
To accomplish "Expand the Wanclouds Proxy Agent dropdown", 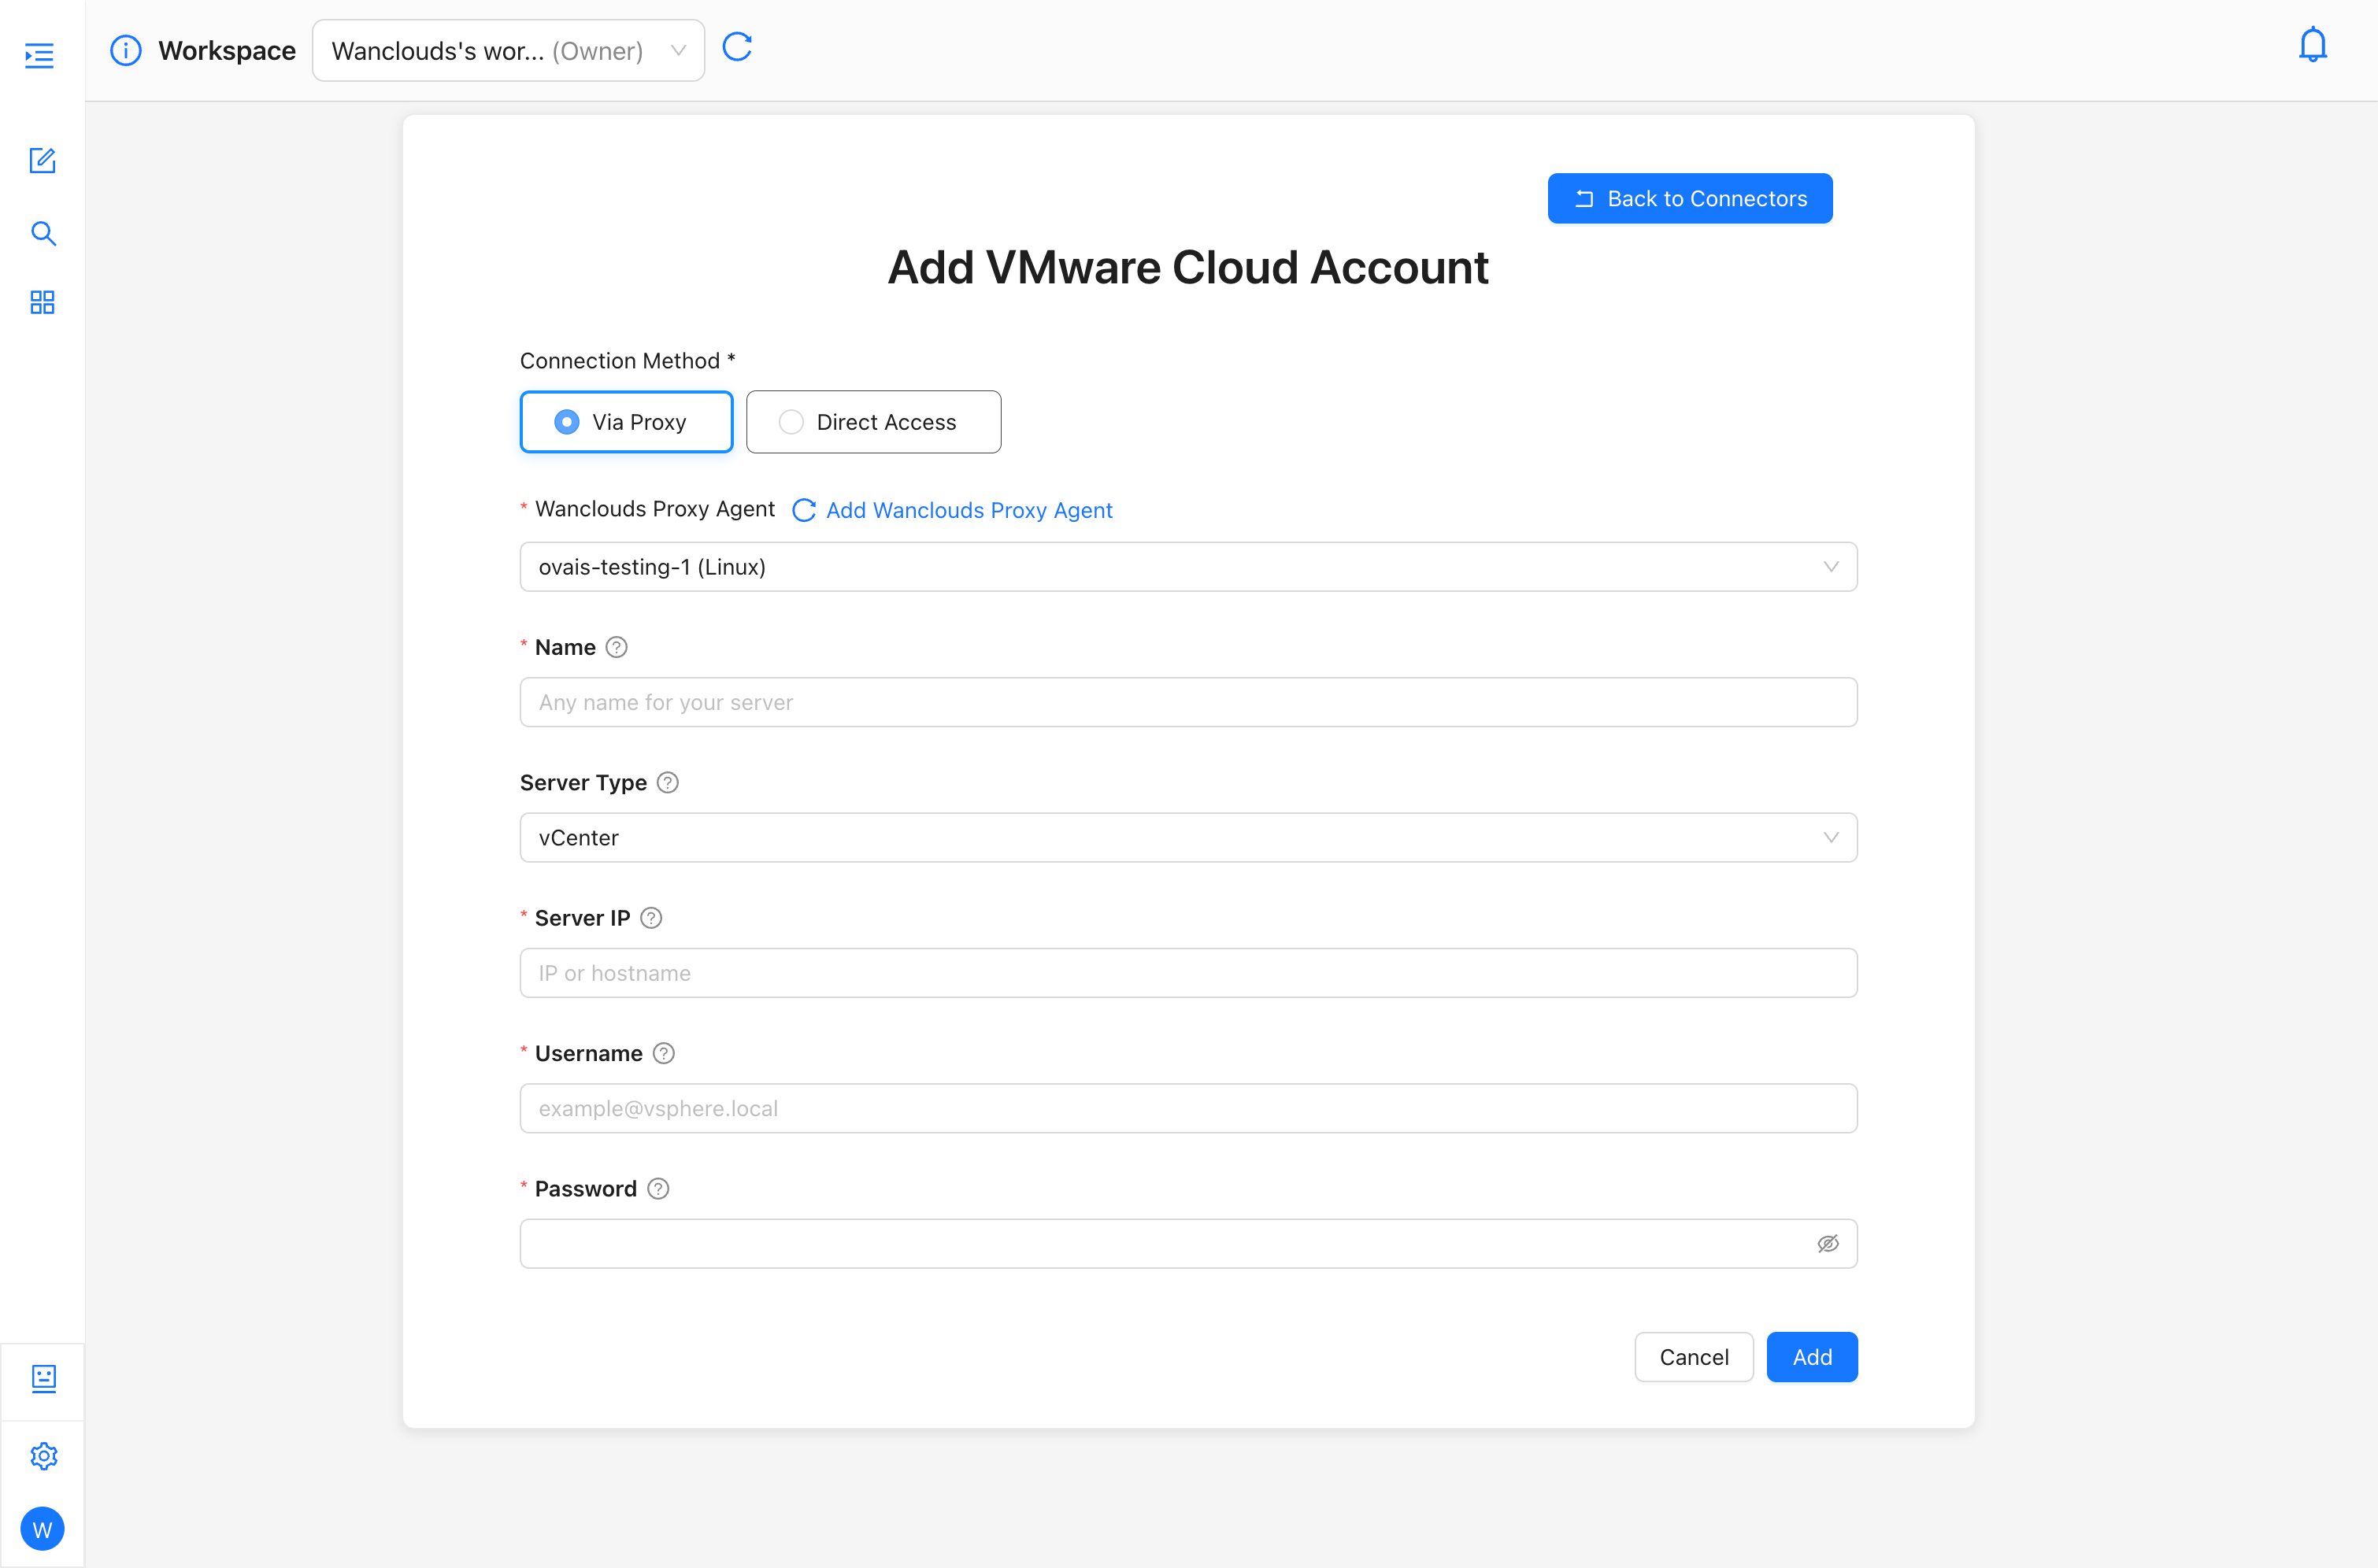I will 1188,567.
